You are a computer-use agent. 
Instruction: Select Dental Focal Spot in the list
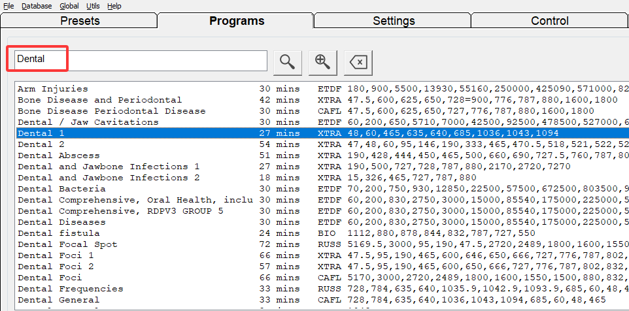tap(322, 244)
